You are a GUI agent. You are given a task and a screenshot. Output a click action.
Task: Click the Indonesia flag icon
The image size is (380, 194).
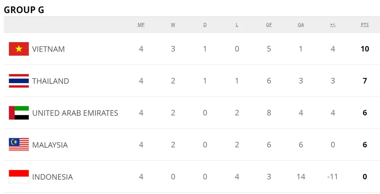(19, 177)
